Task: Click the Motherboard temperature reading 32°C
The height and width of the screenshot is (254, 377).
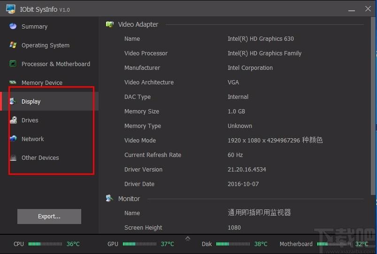Action: coord(362,244)
